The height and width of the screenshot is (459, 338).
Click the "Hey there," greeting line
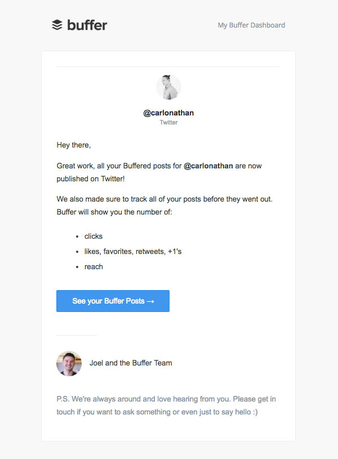point(74,145)
